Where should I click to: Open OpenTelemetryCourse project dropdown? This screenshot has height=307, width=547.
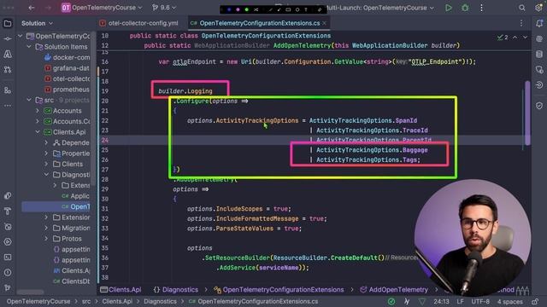(102, 8)
